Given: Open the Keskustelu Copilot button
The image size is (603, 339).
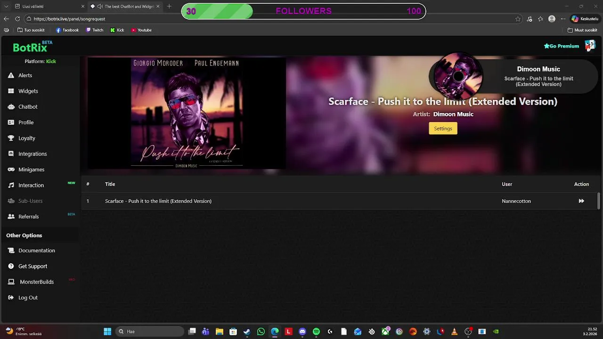Looking at the screenshot, I should pyautogui.click(x=585, y=19).
